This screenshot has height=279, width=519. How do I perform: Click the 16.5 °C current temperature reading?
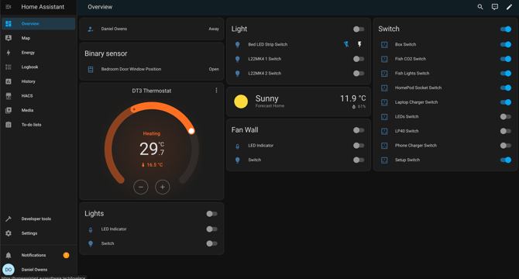(x=153, y=165)
